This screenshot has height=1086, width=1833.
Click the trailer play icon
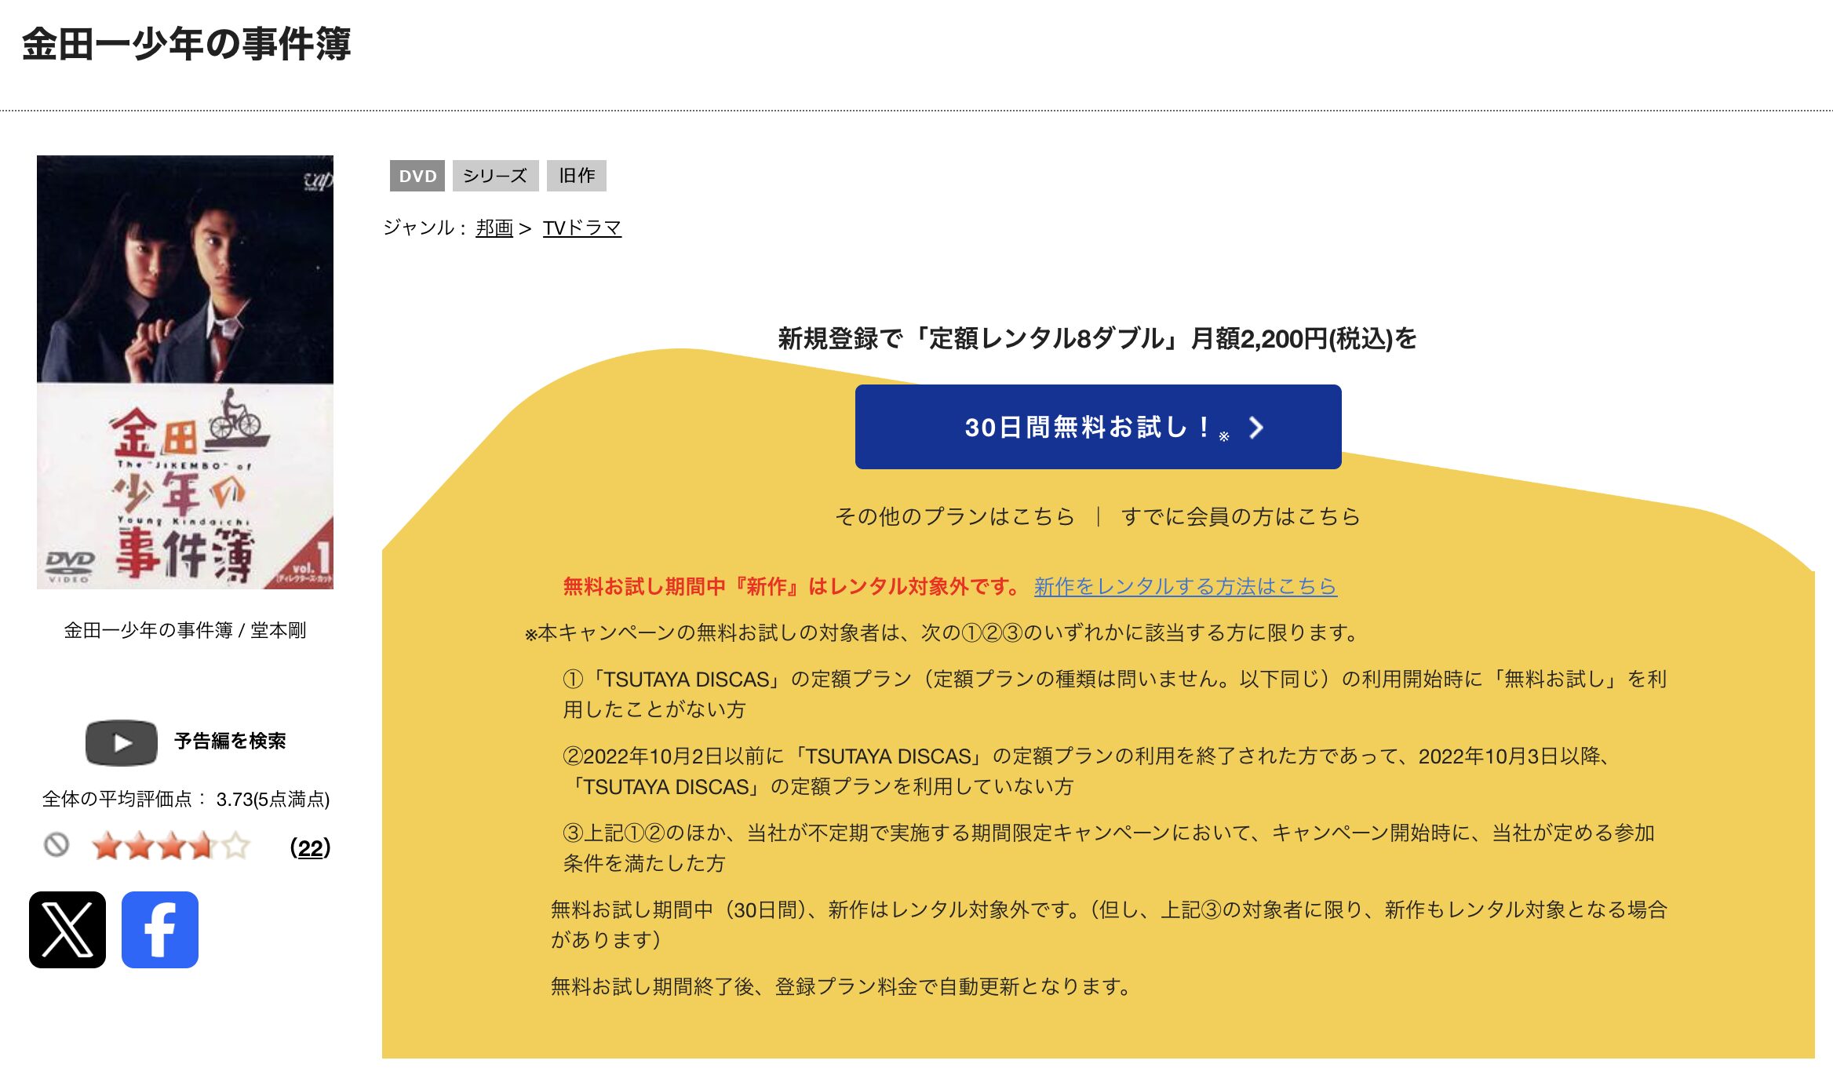click(122, 742)
